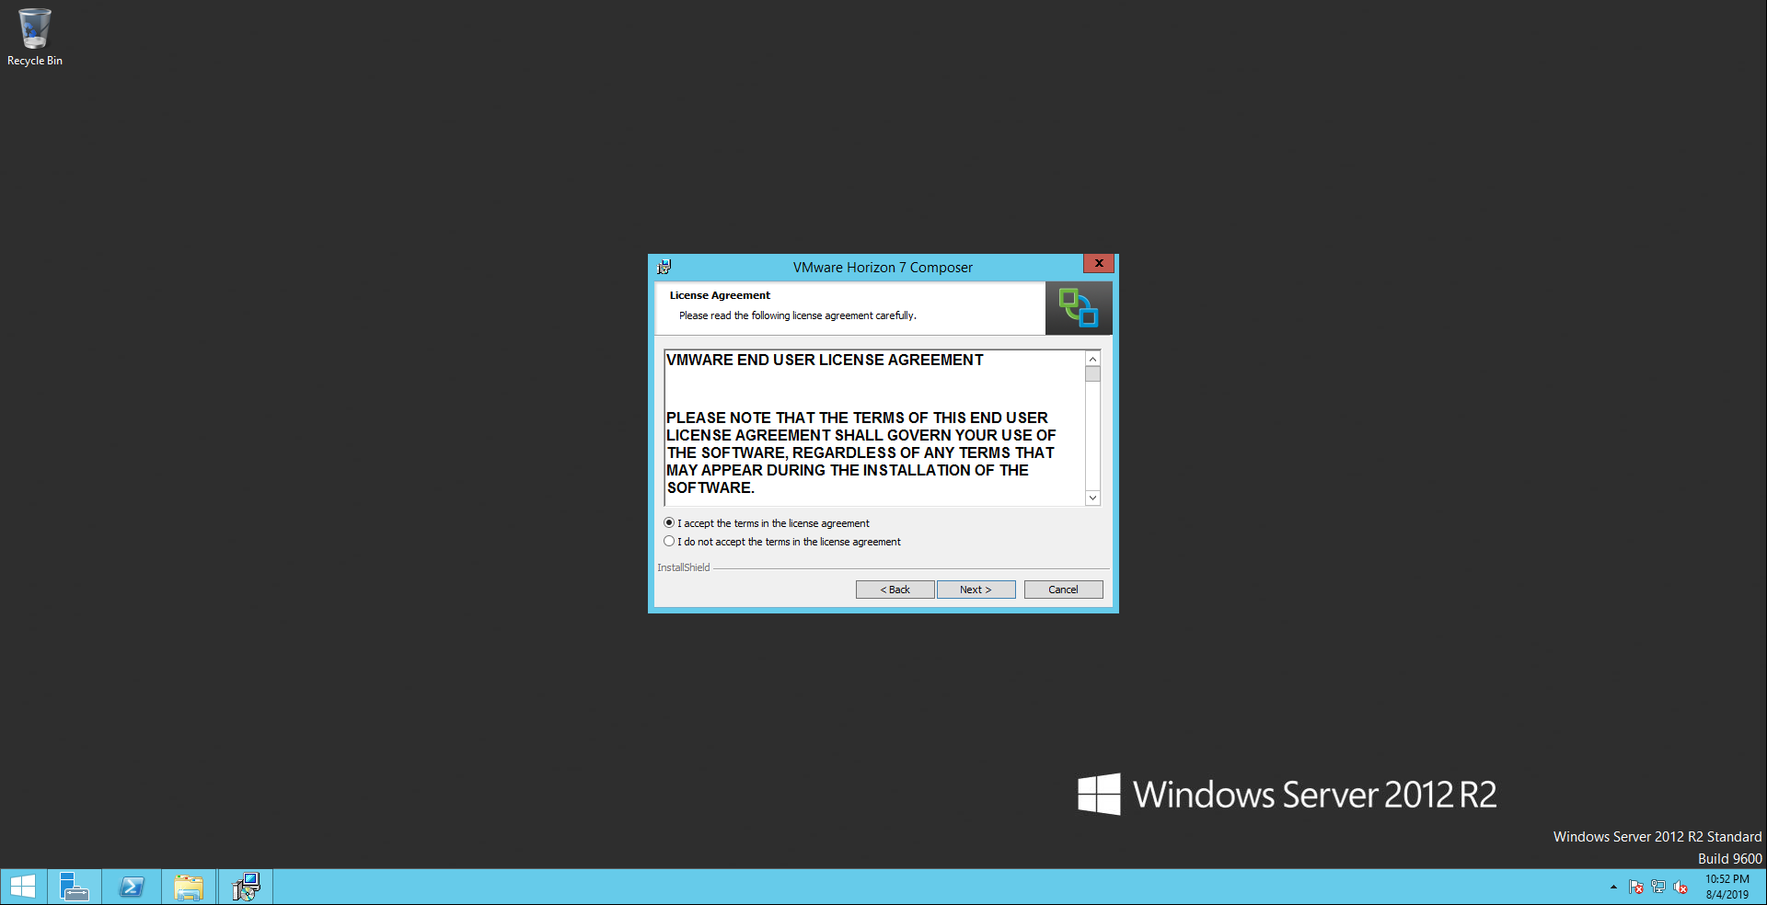Click the Windows Start button
This screenshot has height=905, width=1767.
[23, 887]
